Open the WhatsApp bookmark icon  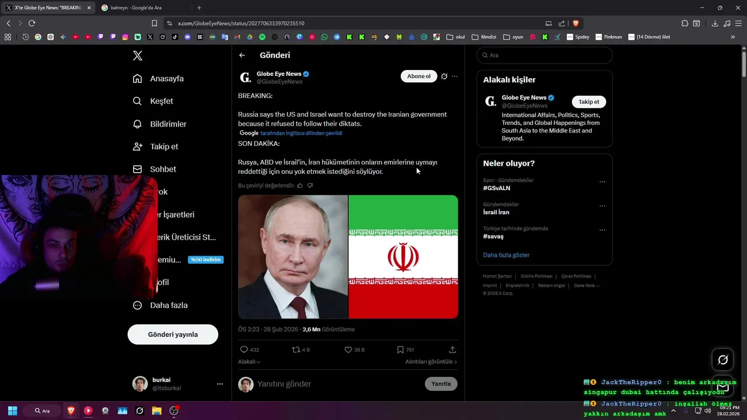324,37
